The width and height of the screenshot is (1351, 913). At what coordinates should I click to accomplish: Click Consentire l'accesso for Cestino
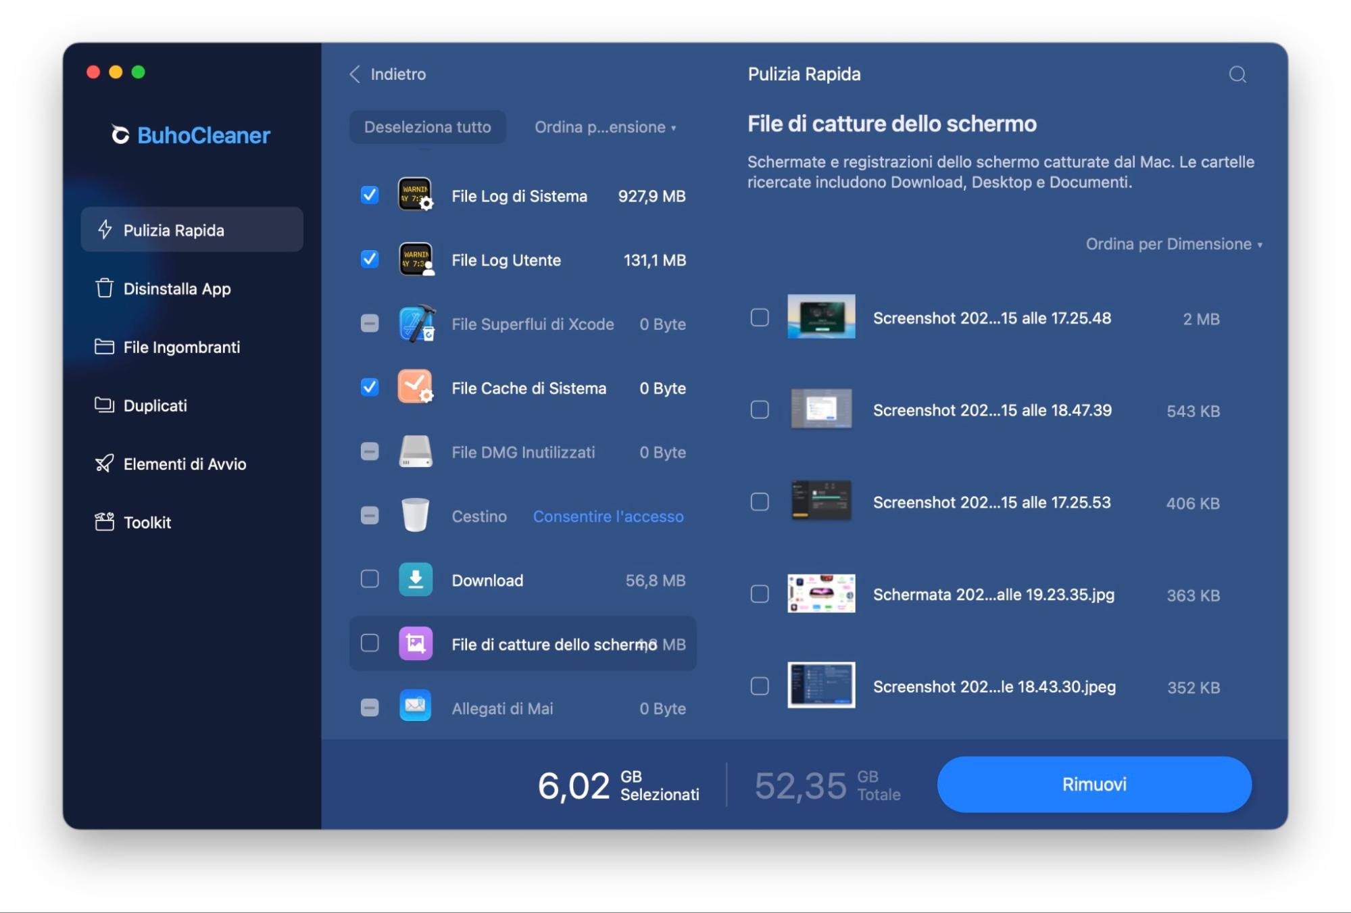coord(608,516)
